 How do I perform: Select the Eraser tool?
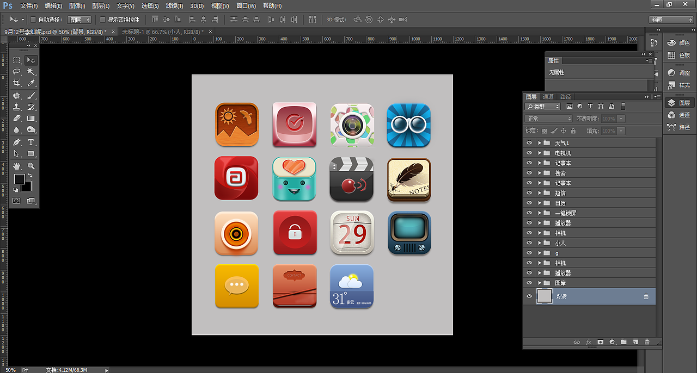click(x=17, y=118)
